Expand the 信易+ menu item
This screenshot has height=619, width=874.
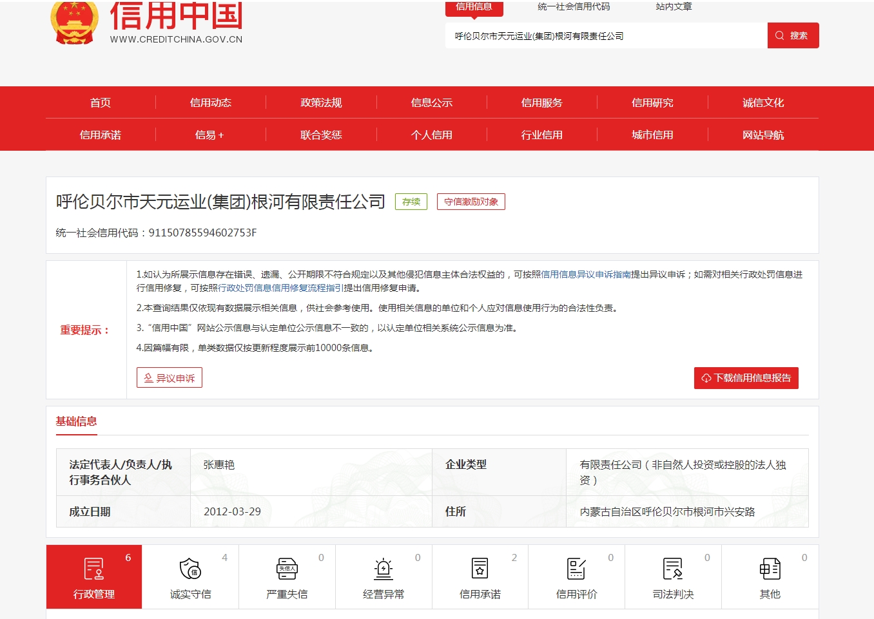pos(209,135)
